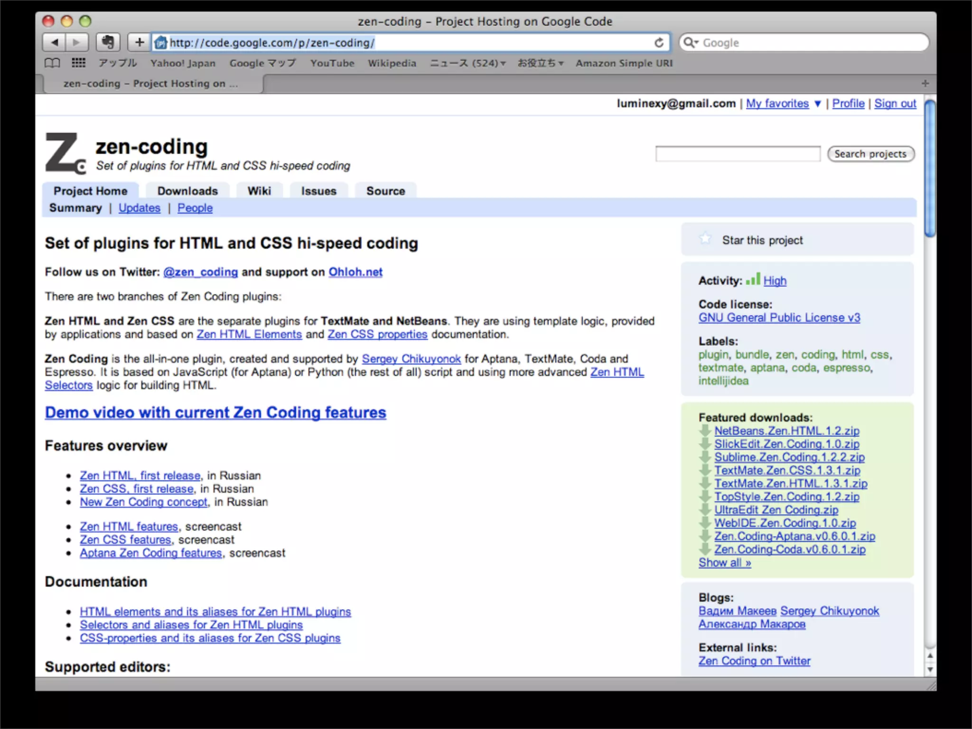
Task: Star this project toggle
Action: 706,239
